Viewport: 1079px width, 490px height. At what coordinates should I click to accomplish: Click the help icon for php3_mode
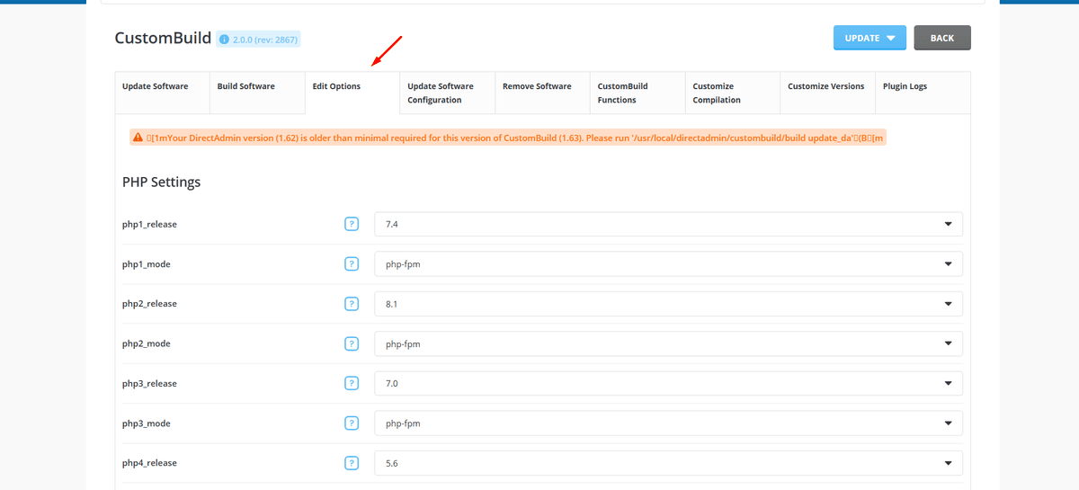point(352,423)
